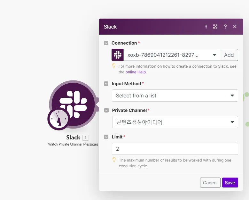Click the lightbulb hint under Limit

[x=114, y=160]
